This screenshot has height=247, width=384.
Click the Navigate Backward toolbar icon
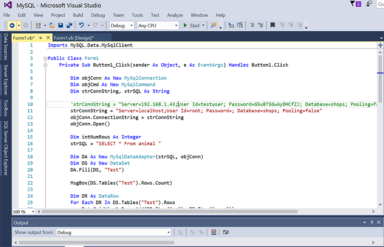pyautogui.click(x=12, y=25)
